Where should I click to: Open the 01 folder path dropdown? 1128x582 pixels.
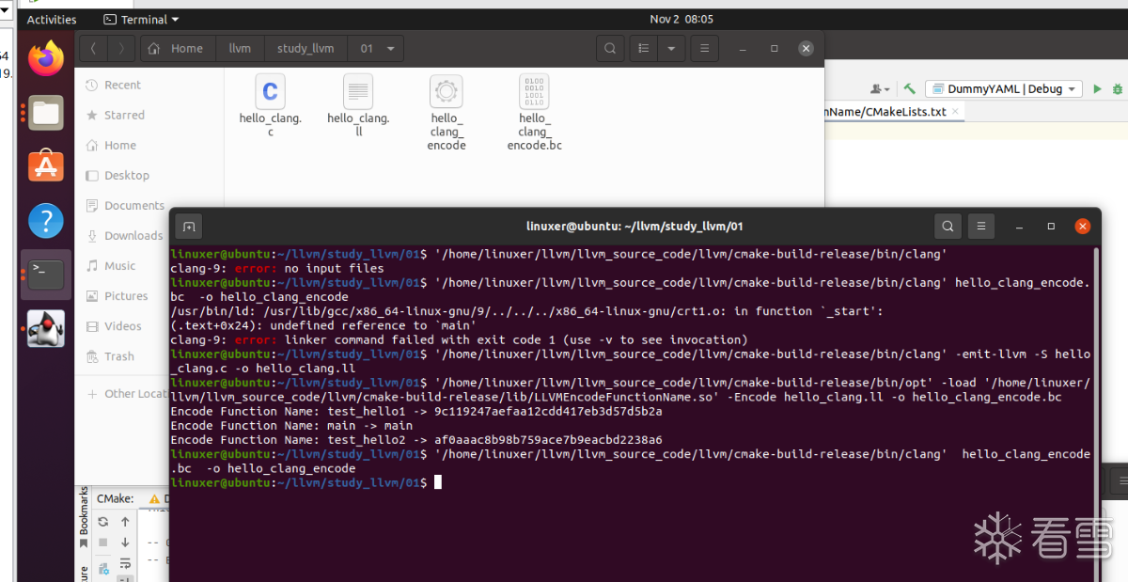click(x=389, y=49)
